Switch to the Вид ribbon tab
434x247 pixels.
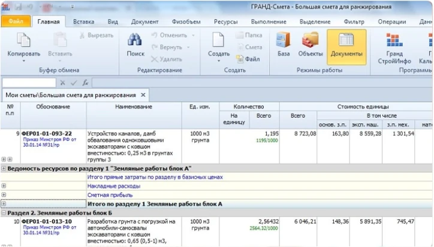click(x=113, y=22)
